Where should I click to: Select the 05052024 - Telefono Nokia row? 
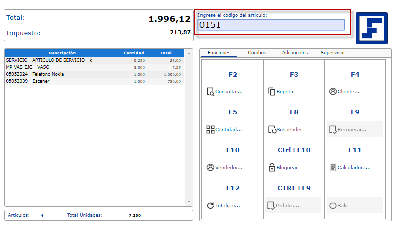[94, 74]
